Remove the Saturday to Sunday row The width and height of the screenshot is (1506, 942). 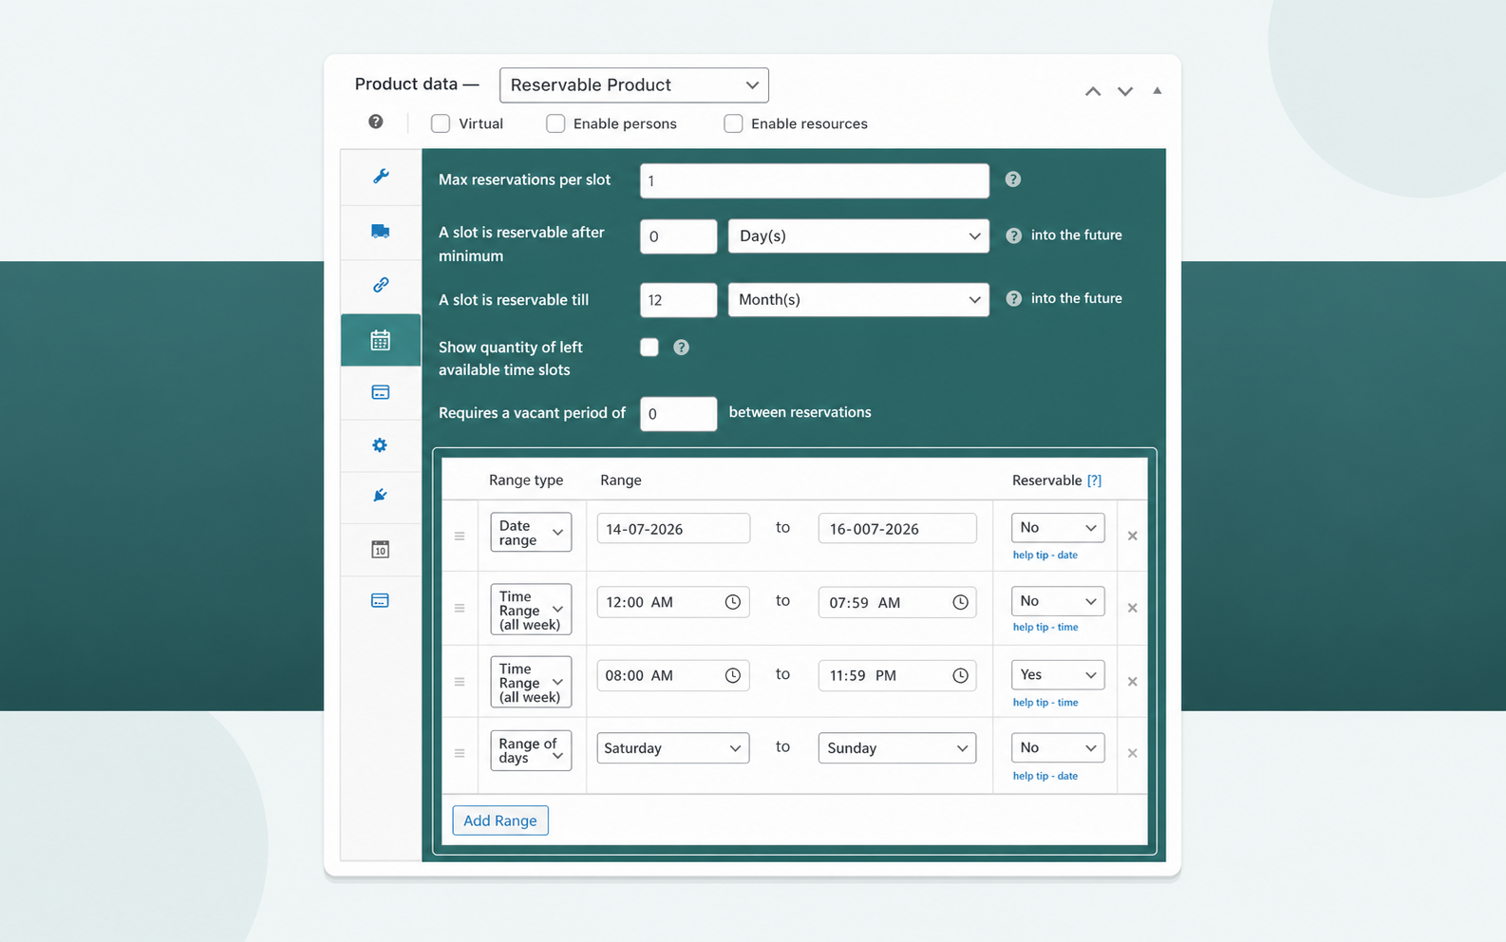(x=1133, y=753)
